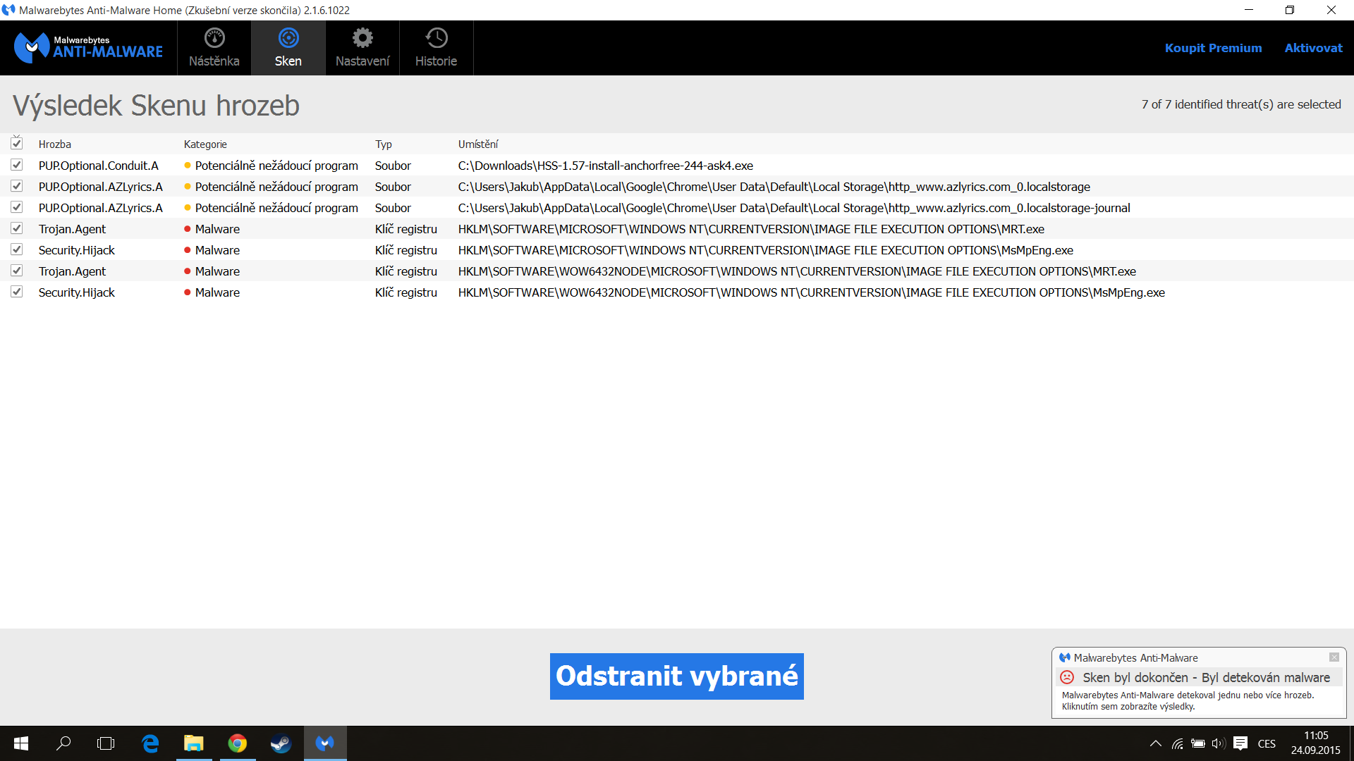Switch to the Nastavení settings tab
The width and height of the screenshot is (1354, 761).
362,48
